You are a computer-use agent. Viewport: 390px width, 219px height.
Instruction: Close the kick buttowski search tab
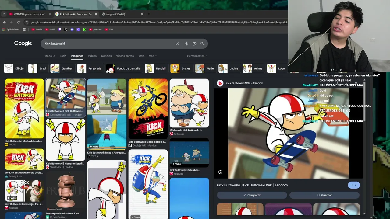pos(96,14)
